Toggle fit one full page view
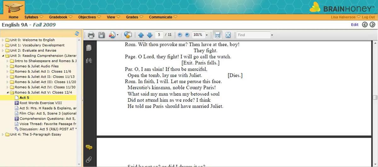 [x=228, y=35]
